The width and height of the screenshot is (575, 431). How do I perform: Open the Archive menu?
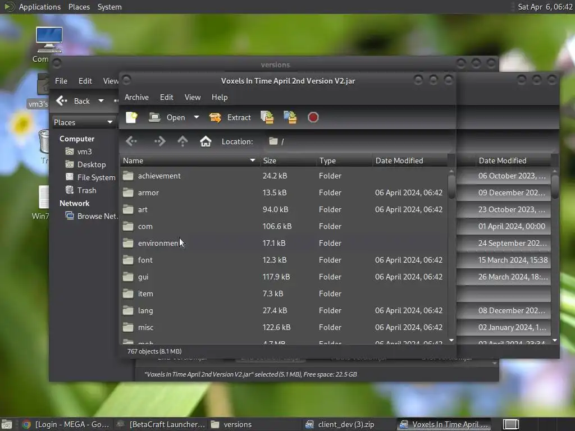click(x=136, y=97)
